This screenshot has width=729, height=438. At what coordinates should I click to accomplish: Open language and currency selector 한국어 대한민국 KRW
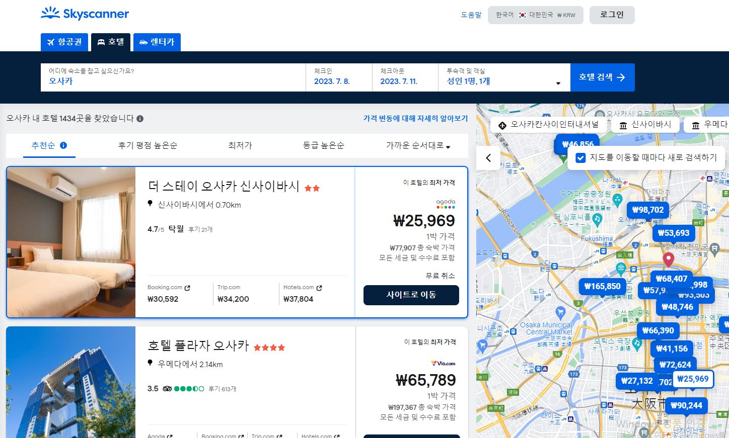point(536,15)
